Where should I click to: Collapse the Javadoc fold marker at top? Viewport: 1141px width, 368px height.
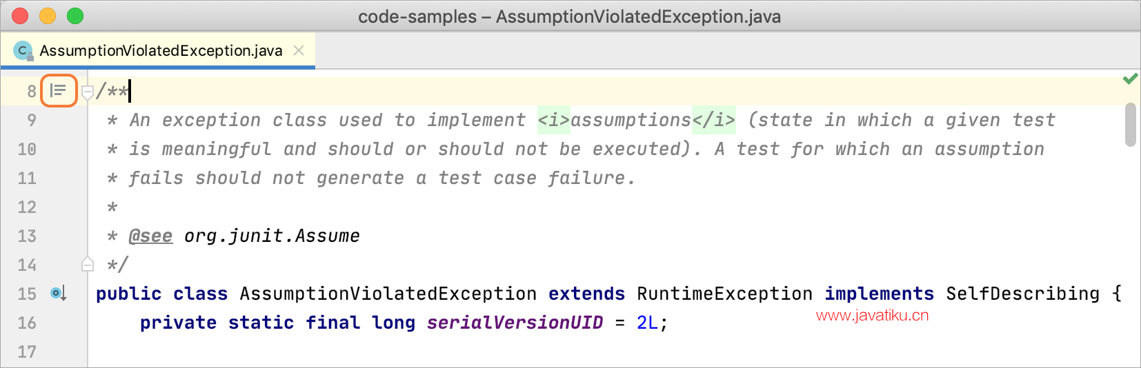88,92
